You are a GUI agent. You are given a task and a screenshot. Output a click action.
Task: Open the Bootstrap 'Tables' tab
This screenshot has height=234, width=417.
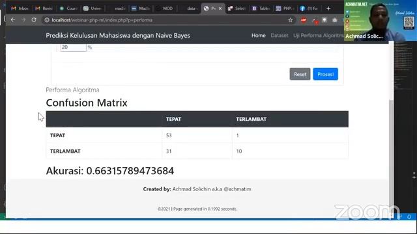tap(261, 8)
